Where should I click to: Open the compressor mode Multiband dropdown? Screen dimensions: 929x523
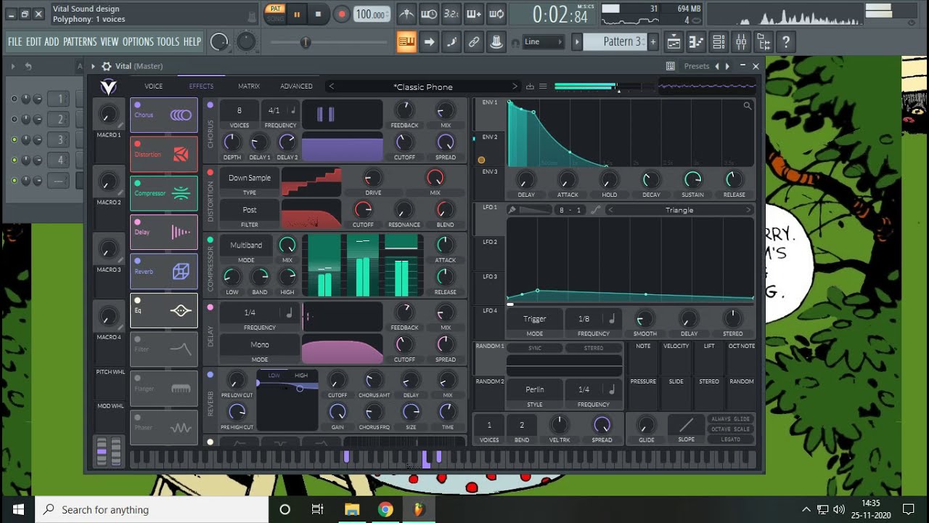click(x=247, y=246)
